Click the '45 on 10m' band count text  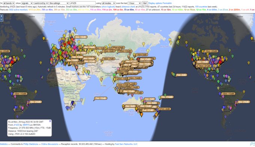coord(140,10)
